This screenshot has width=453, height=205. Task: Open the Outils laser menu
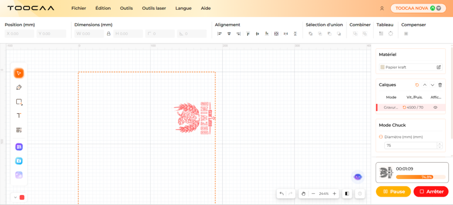(x=154, y=8)
